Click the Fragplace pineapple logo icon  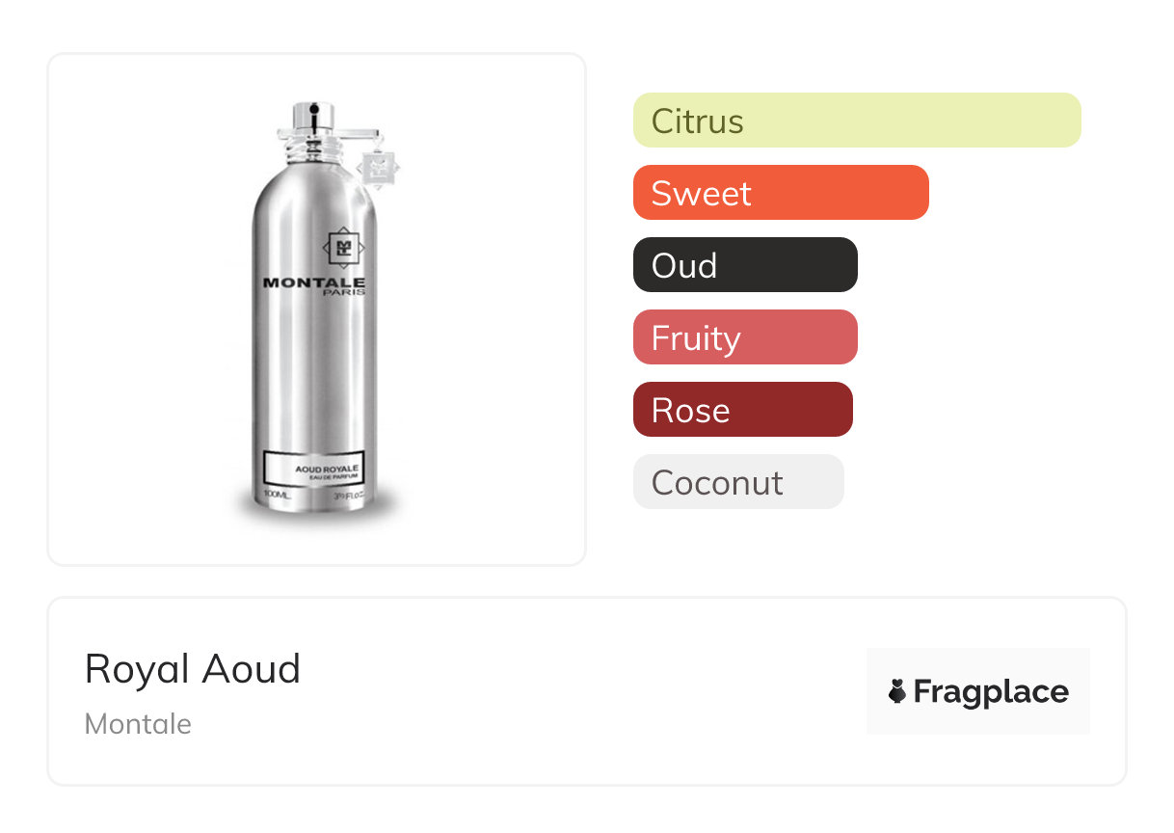tap(897, 691)
